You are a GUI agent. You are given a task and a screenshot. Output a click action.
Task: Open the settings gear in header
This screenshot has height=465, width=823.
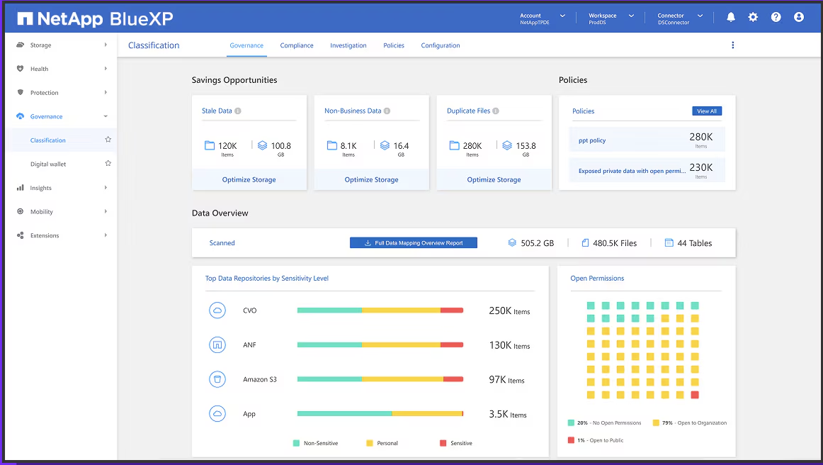pos(753,17)
